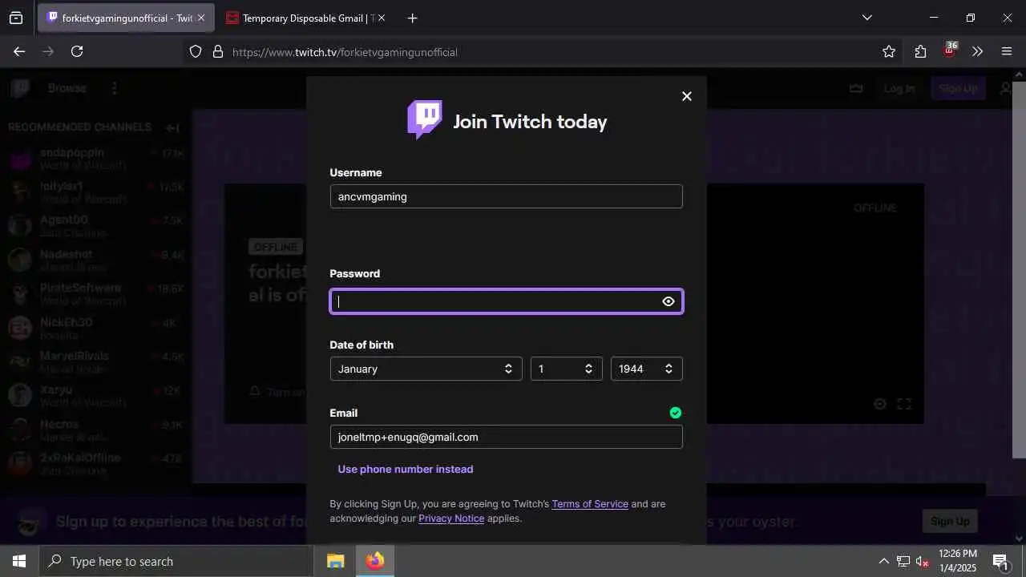The height and width of the screenshot is (577, 1026).
Task: Open the Twitch more options dots menu
Action: [115, 88]
